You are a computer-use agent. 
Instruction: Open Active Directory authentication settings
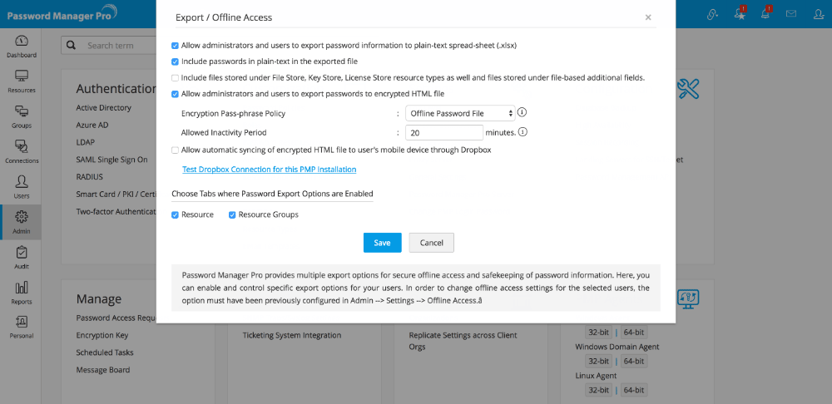(x=103, y=107)
